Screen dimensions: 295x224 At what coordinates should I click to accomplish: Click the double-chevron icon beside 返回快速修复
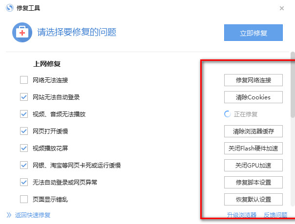pos(9,215)
